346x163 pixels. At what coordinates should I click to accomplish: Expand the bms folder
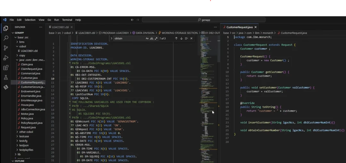(22, 42)
